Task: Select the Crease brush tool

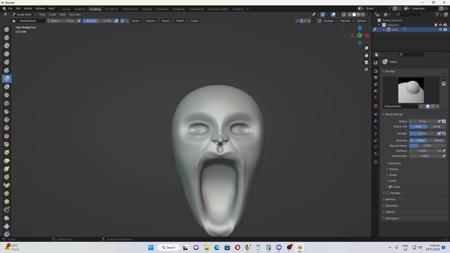Action: click(x=7, y=95)
